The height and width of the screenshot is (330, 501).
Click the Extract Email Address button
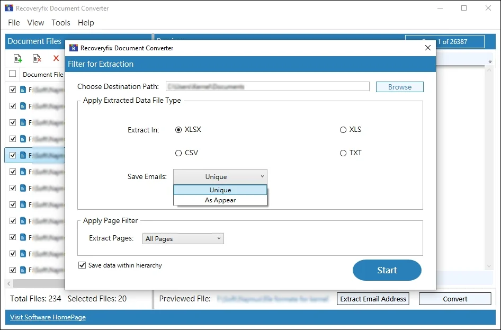[x=373, y=299]
